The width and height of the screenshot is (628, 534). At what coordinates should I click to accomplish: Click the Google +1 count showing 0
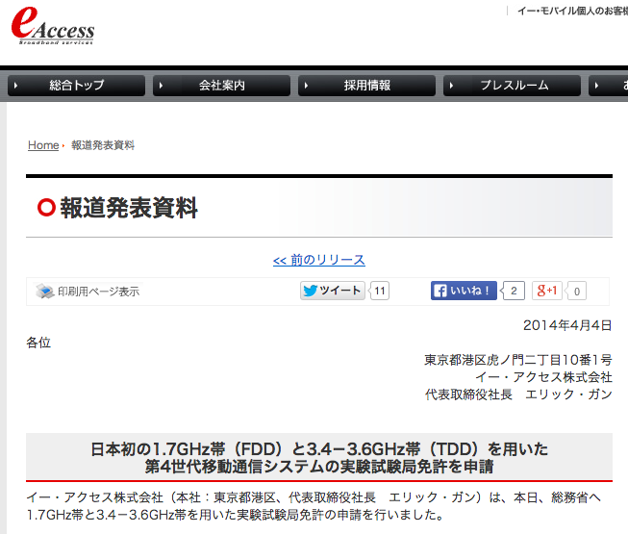coord(576,291)
